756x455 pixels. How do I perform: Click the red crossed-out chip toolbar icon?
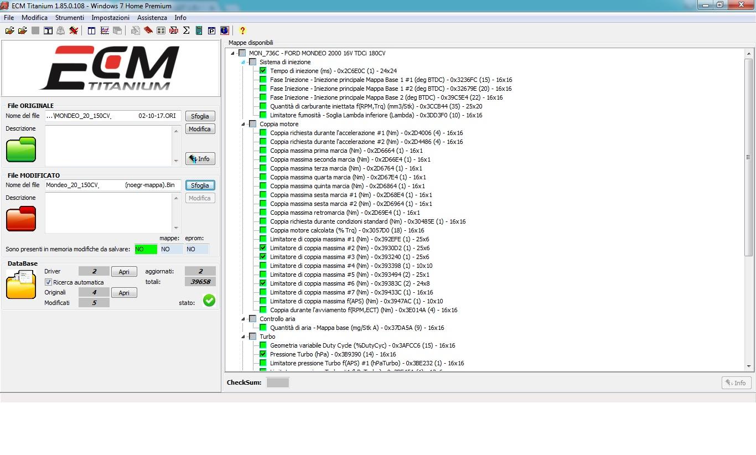point(74,30)
